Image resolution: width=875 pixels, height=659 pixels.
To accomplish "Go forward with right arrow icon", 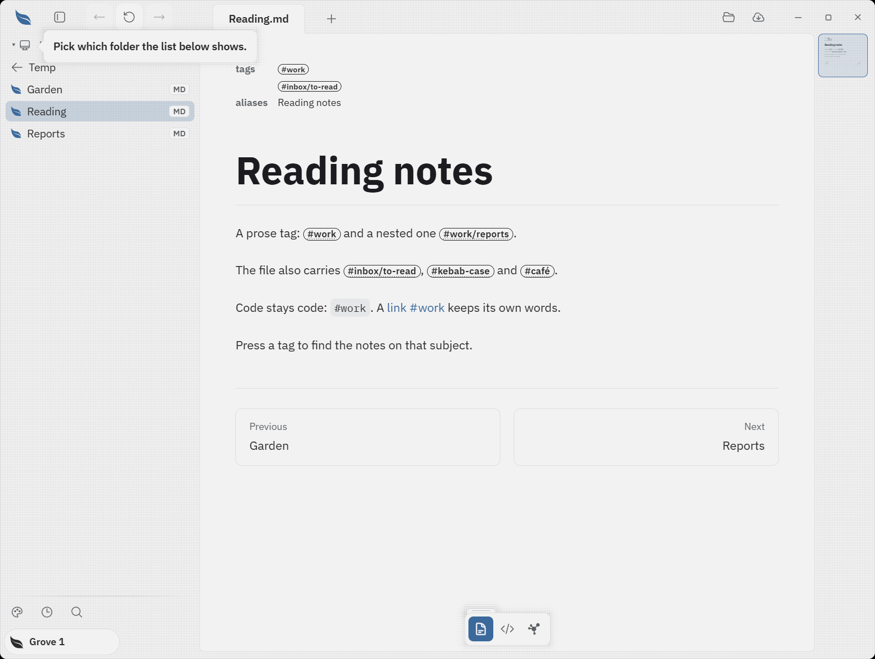I will 159,17.
